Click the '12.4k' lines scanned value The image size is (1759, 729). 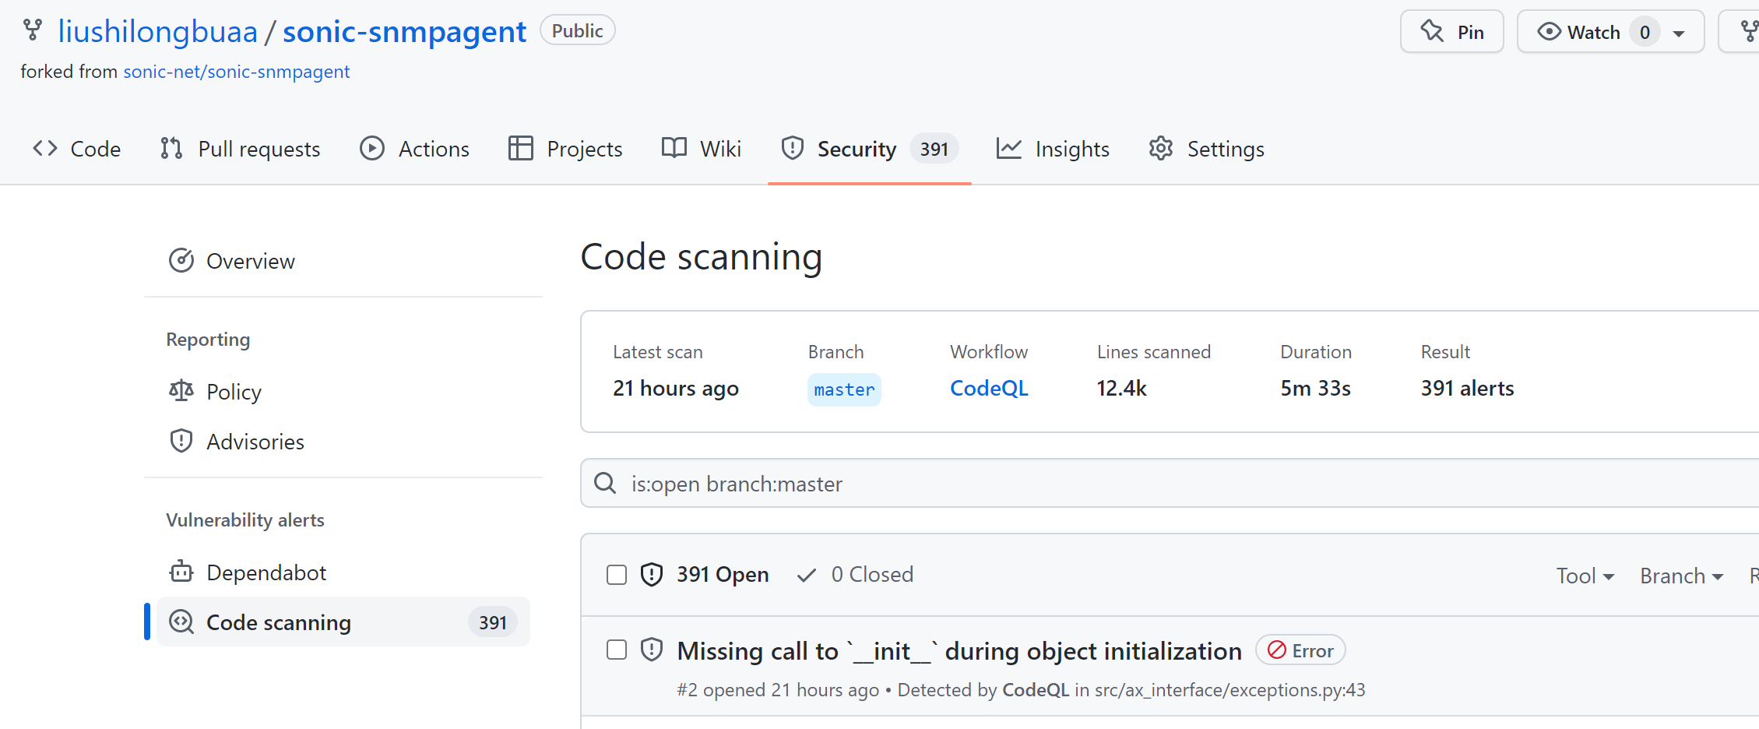1121,388
